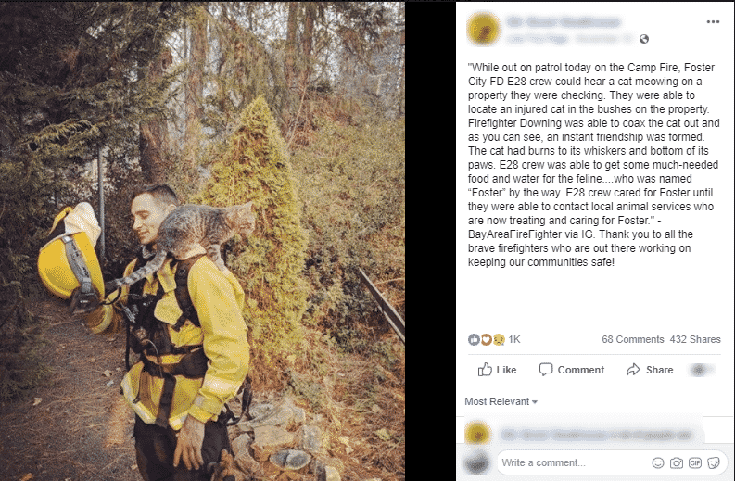The width and height of the screenshot is (735, 481).
Task: Attach a photo with the camera icon
Action: (x=676, y=463)
